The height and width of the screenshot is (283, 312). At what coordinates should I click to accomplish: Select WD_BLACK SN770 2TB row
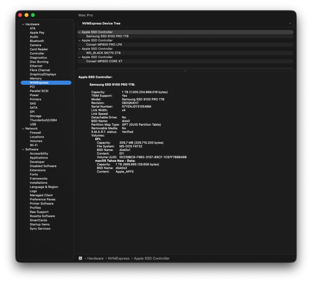click(x=185, y=53)
